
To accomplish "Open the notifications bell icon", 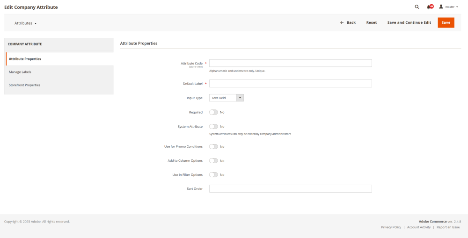I will click(429, 7).
